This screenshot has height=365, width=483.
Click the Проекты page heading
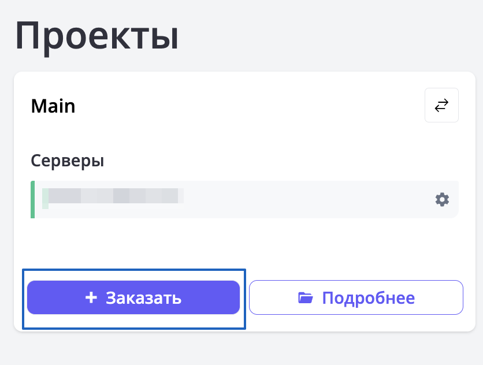pyautogui.click(x=97, y=36)
